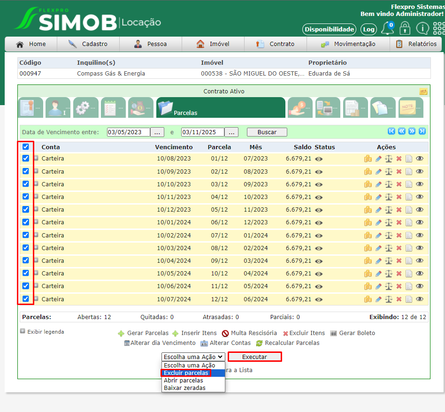Go to next page of installments
The image size is (445, 412).
click(412, 131)
